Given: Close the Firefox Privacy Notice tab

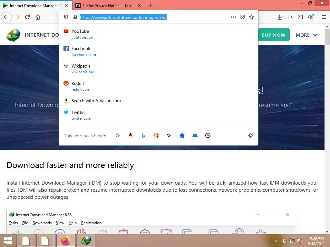Looking at the screenshot, I should tap(139, 5).
